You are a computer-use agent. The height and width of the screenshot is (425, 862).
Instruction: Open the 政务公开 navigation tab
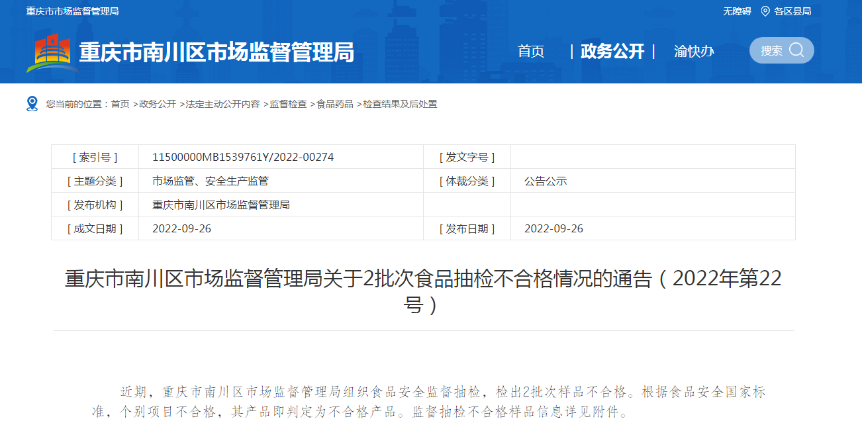[612, 51]
